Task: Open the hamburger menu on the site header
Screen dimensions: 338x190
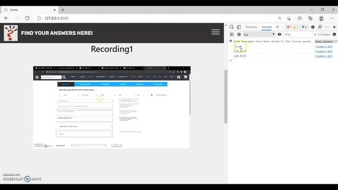Action: pyautogui.click(x=215, y=32)
